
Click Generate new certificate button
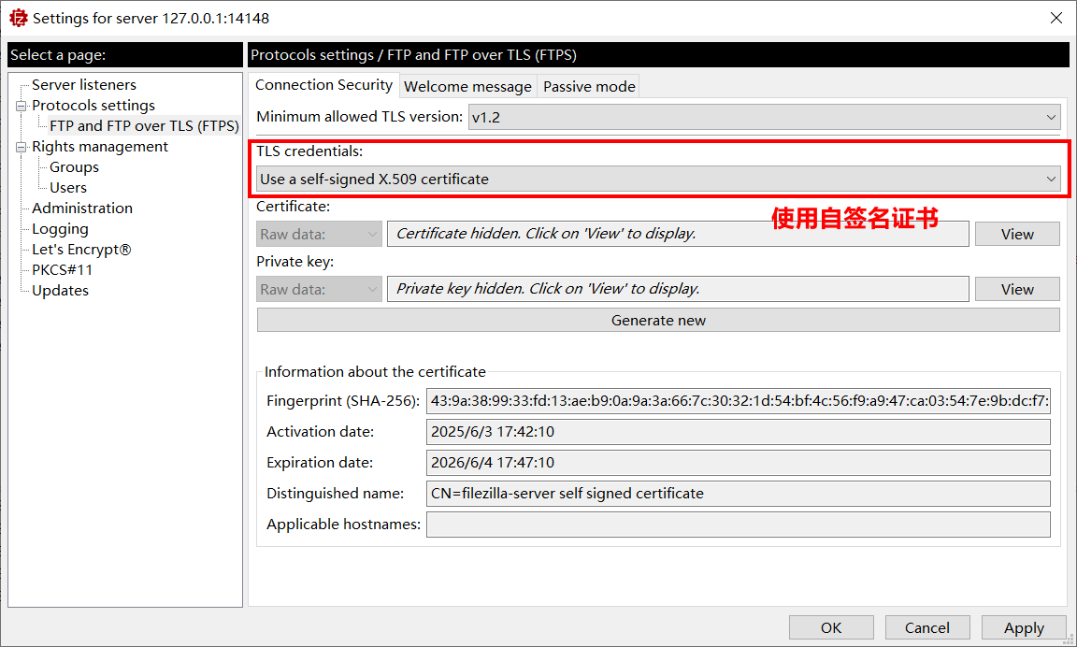(x=658, y=320)
